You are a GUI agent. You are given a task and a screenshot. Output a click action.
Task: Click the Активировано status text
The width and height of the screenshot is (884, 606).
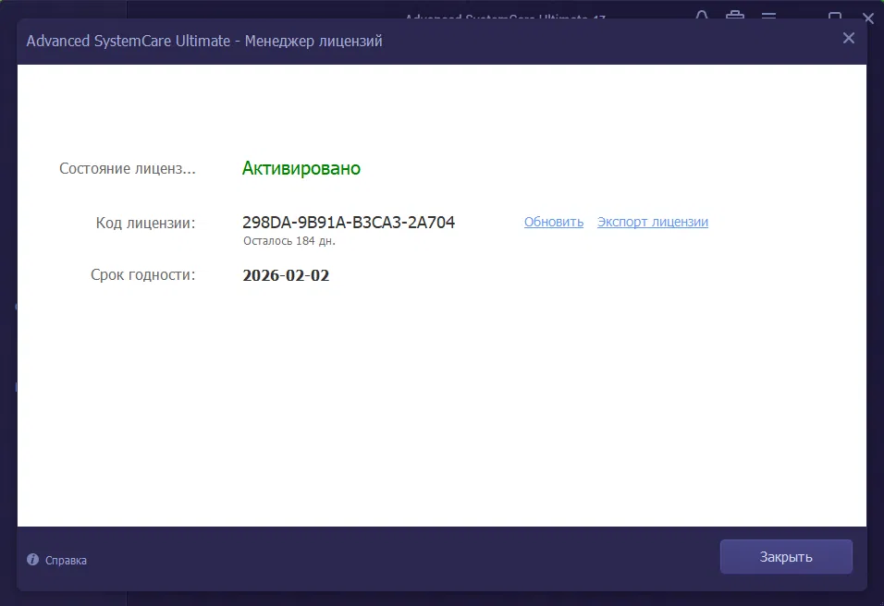(x=301, y=168)
